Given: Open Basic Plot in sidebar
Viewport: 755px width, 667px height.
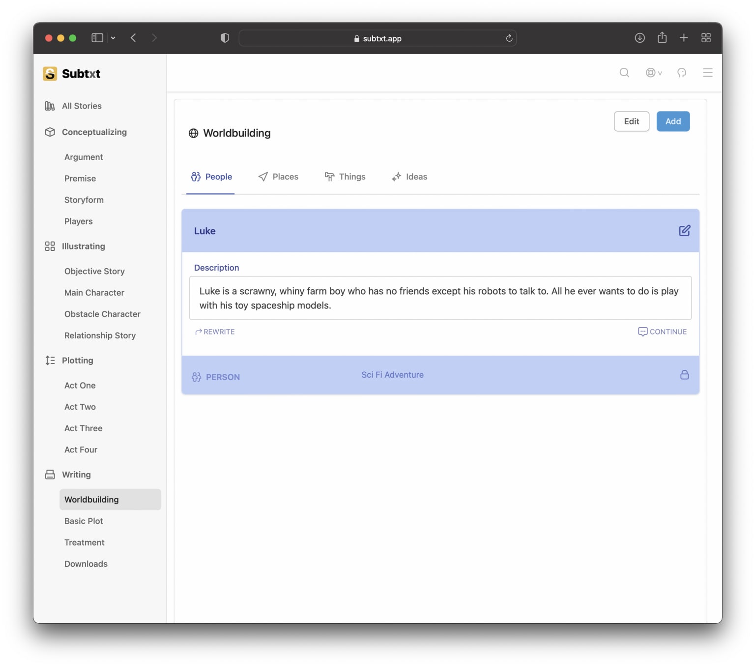Looking at the screenshot, I should 84,521.
